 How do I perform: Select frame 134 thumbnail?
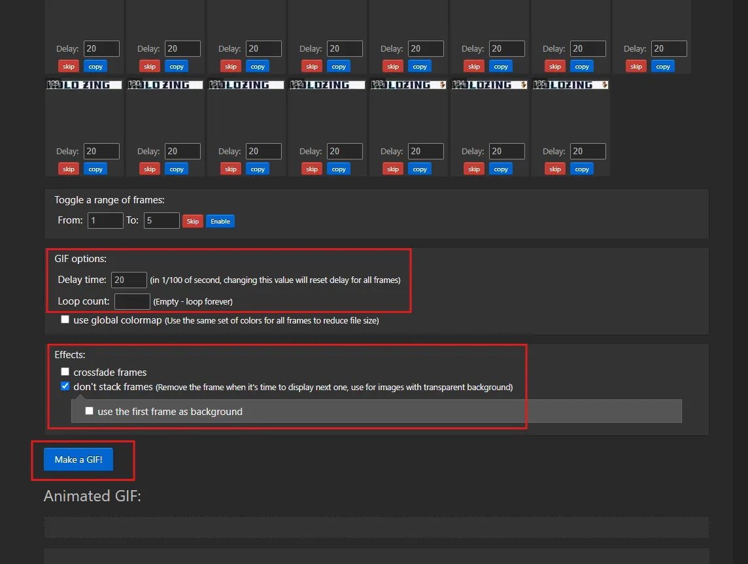490,85
